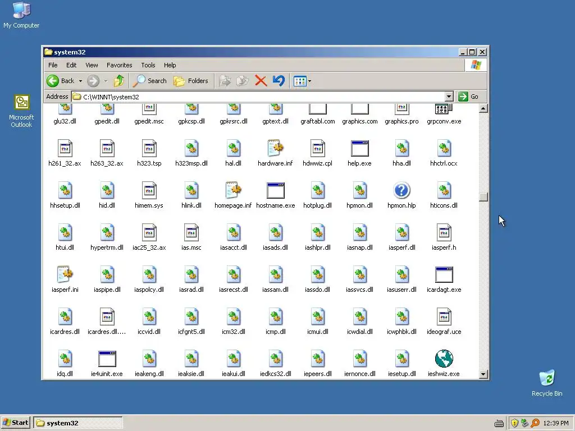Select the My Computer desktop icon
Image resolution: width=575 pixels, height=431 pixels.
coord(21,16)
